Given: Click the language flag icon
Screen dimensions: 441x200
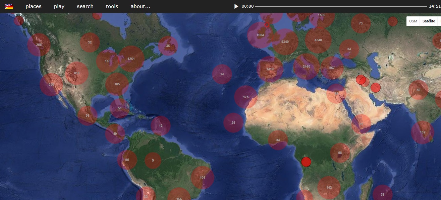Looking at the screenshot, I should pos(9,6).
